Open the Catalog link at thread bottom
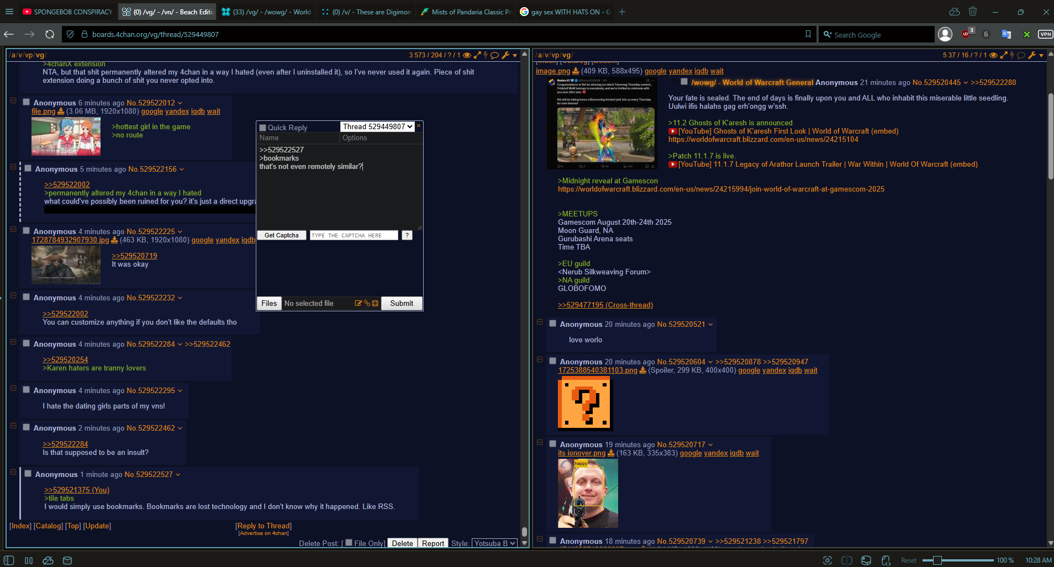 tap(49, 526)
